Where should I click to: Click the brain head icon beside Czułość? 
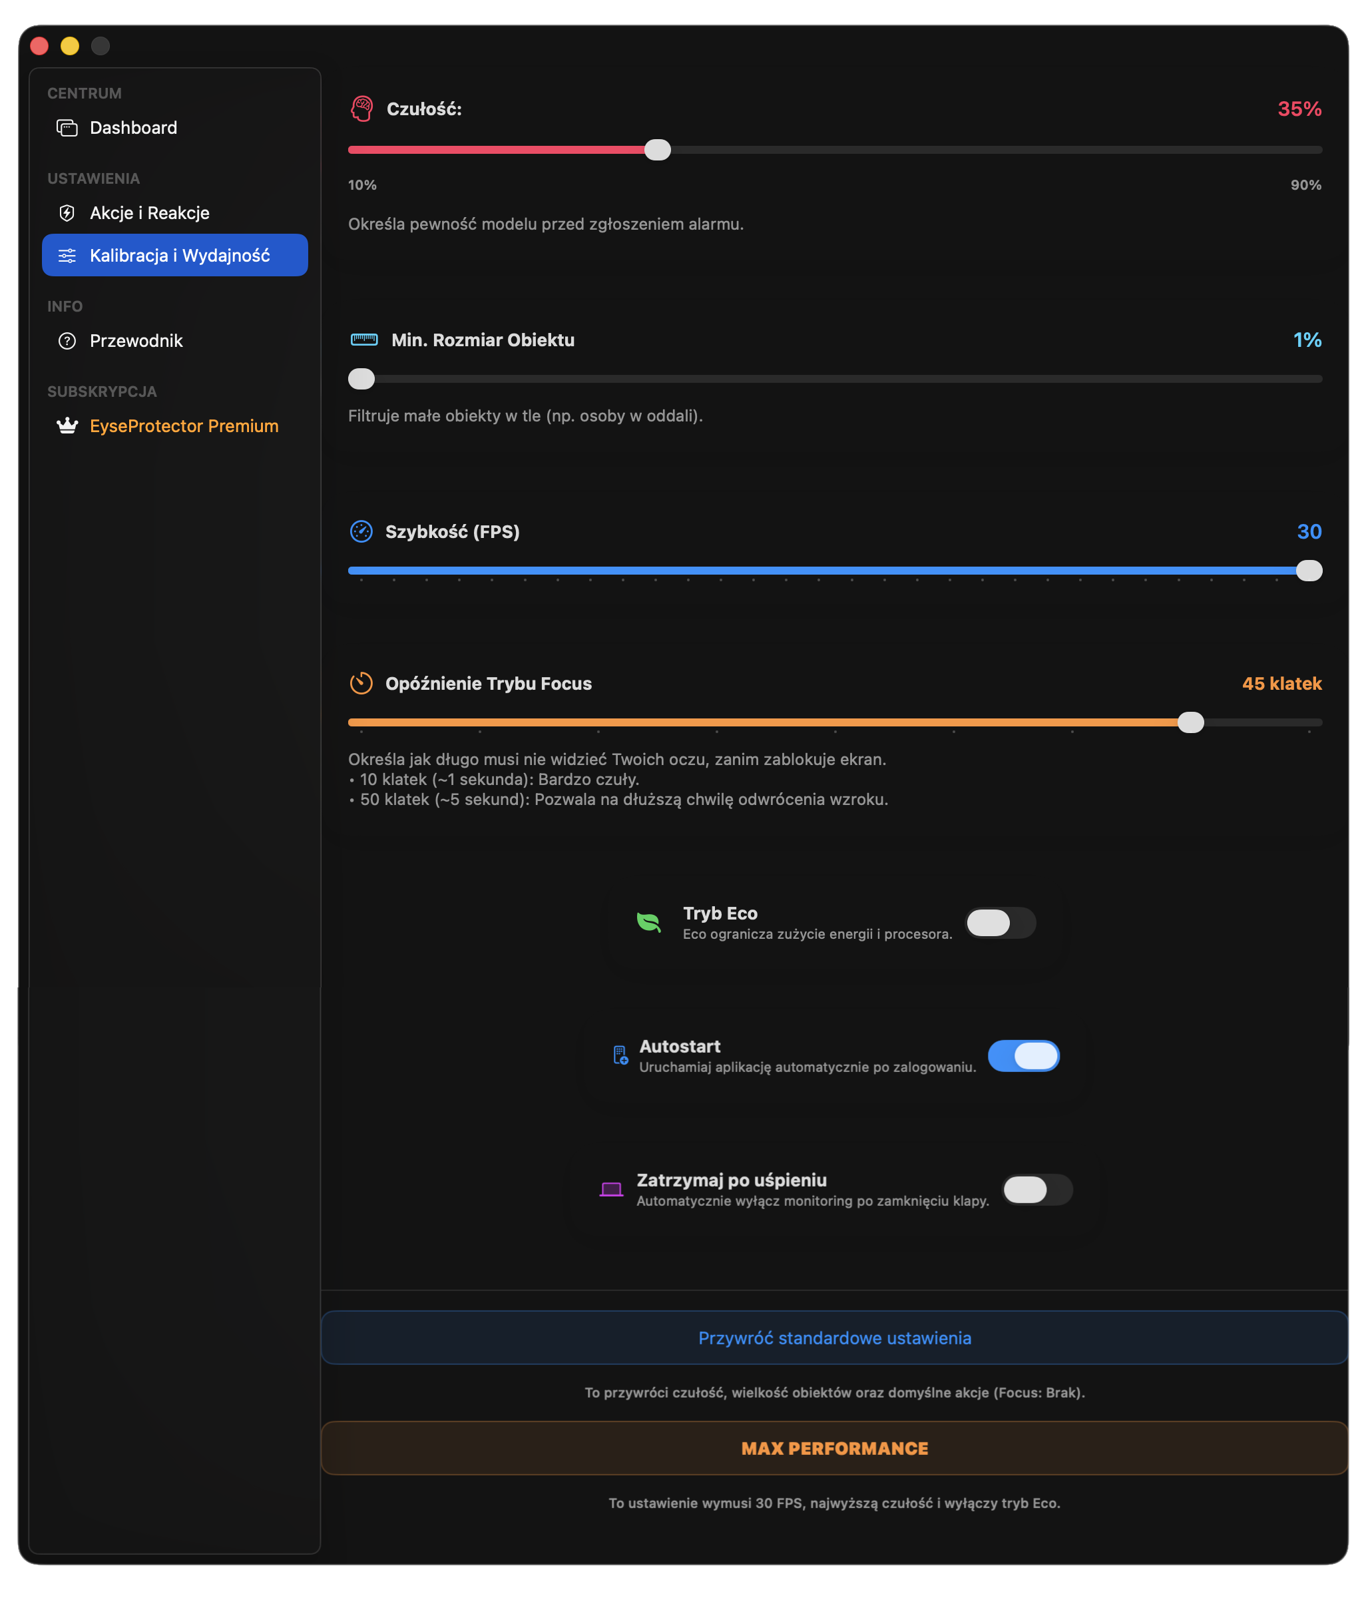361,109
